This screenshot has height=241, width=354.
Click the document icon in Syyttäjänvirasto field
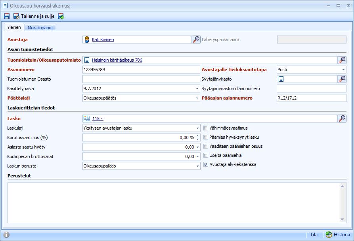[281, 79]
